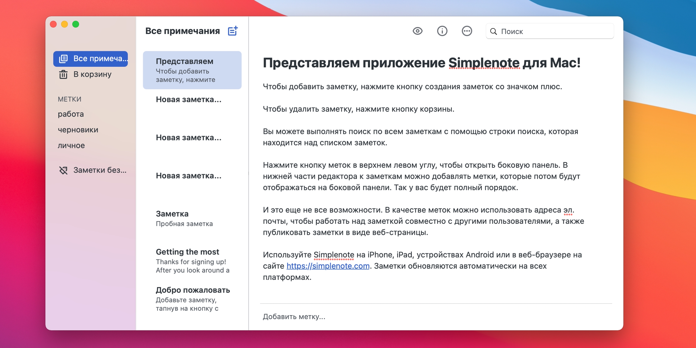
Task: Filter notes by черновики tag
Action: click(x=78, y=130)
